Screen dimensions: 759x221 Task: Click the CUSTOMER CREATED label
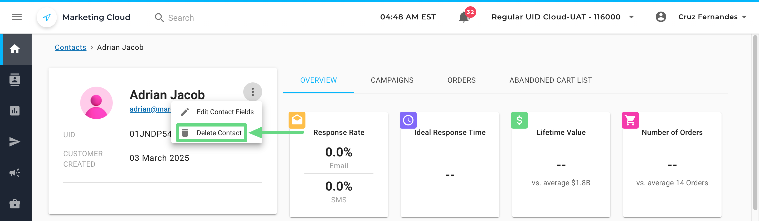point(83,159)
